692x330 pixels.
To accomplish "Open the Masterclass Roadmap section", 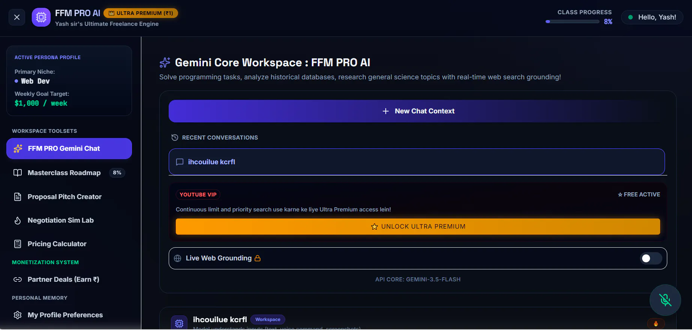I will tap(69, 173).
